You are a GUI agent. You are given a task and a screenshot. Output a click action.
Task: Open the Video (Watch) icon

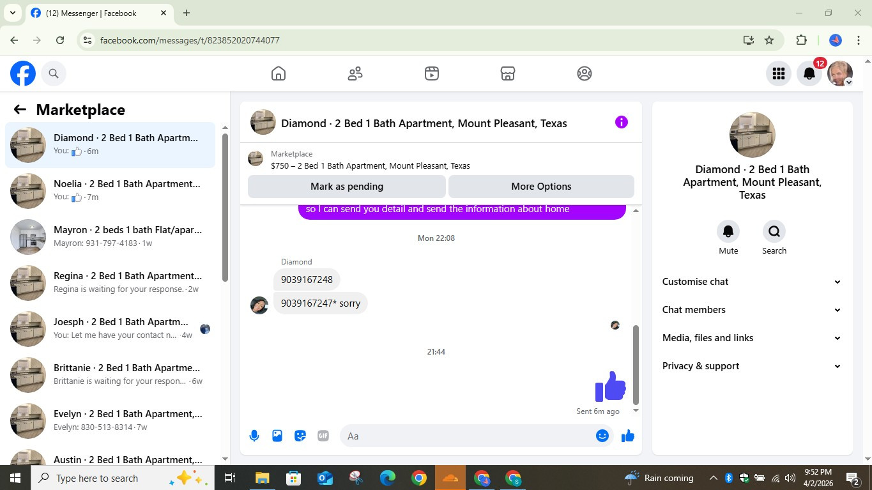click(432, 73)
